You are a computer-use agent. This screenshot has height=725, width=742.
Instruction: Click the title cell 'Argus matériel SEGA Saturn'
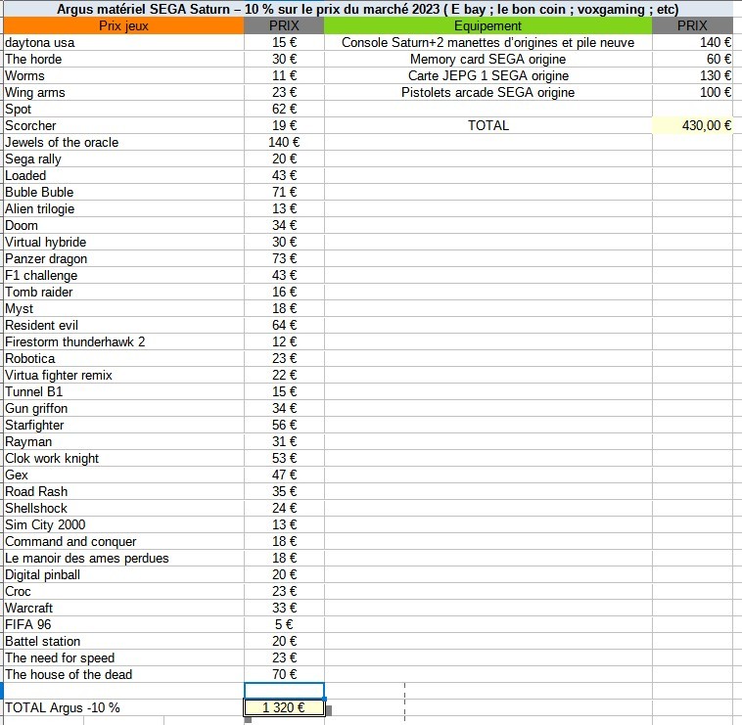(368, 9)
